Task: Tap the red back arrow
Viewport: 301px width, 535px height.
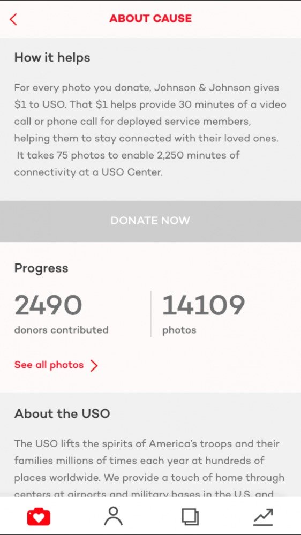Action: pos(13,19)
